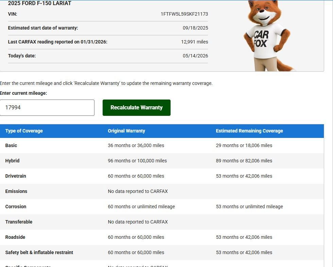Click the warranty start date 09/18/2025
The width and height of the screenshot is (333, 267).
click(195, 28)
